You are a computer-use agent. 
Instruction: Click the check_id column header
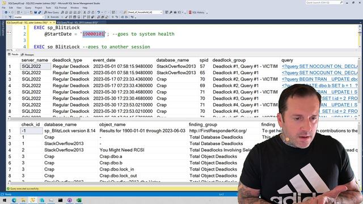(x=31, y=125)
